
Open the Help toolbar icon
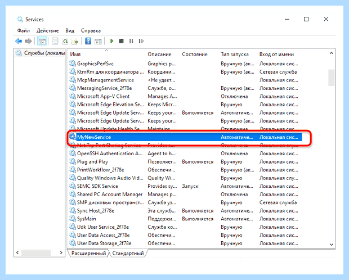pyautogui.click(x=88, y=41)
